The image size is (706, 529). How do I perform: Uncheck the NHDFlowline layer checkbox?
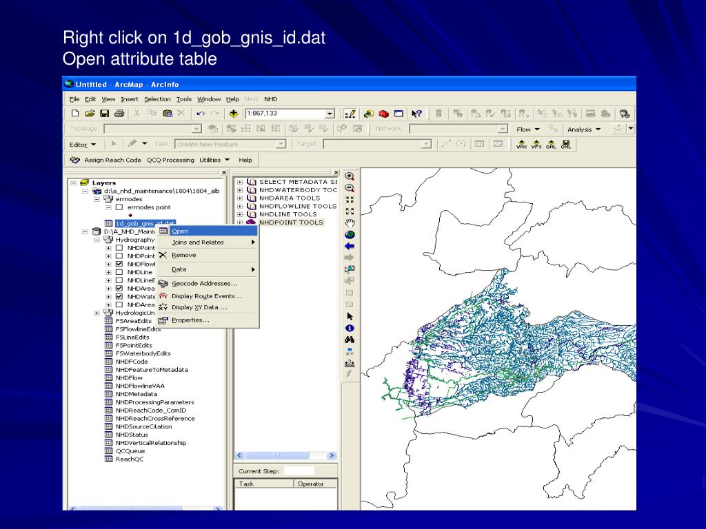pyautogui.click(x=119, y=264)
